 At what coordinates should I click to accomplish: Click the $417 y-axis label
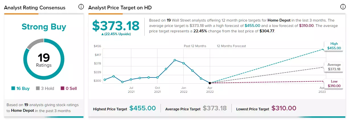point(98,55)
